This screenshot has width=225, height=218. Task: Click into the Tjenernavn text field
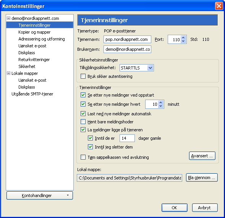click(127, 39)
